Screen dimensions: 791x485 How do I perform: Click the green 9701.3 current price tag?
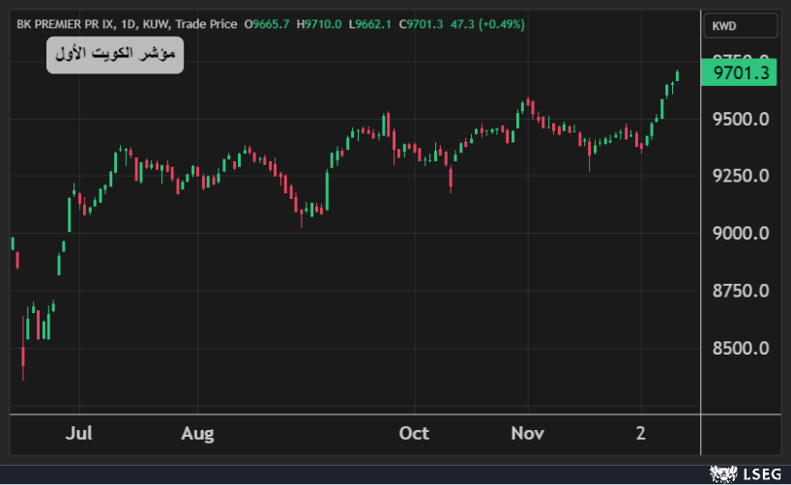point(740,72)
